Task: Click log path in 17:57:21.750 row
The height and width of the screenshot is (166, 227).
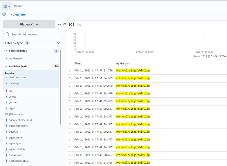Action: click(133, 71)
